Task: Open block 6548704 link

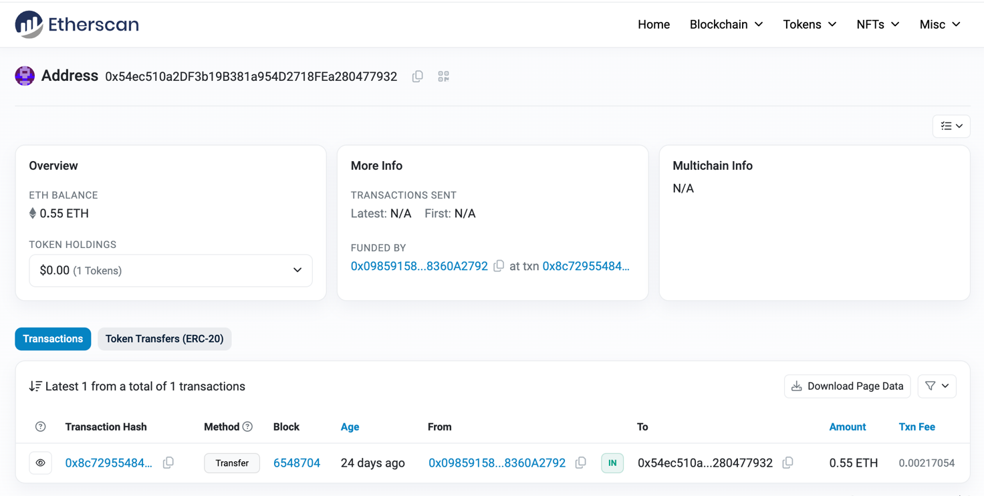Action: click(297, 463)
